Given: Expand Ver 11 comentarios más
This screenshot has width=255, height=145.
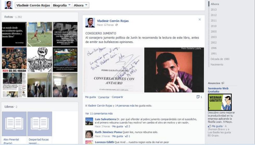Looking at the screenshot, I should (99, 114).
